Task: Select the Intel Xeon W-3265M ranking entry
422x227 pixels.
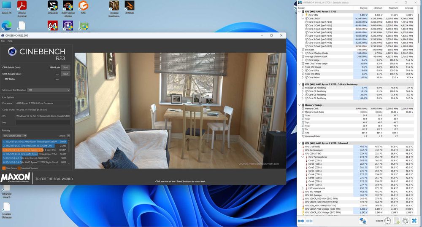Action: (35, 146)
